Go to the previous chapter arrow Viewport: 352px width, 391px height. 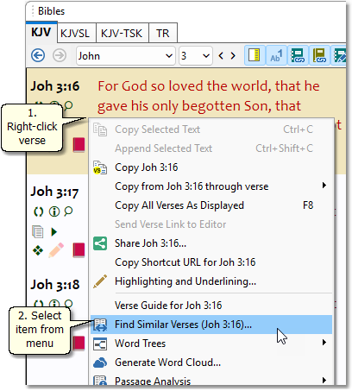221,55
